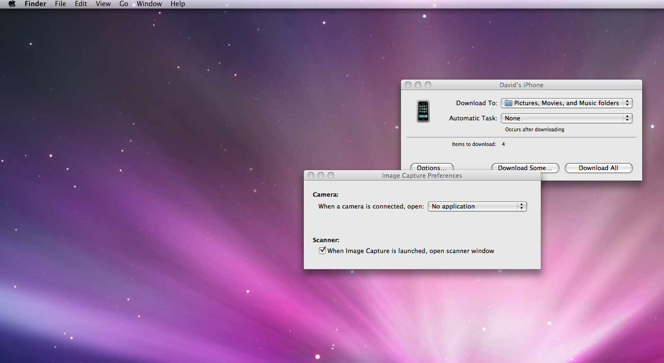Open the Help menu
The width and height of the screenshot is (664, 363).
(x=178, y=4)
